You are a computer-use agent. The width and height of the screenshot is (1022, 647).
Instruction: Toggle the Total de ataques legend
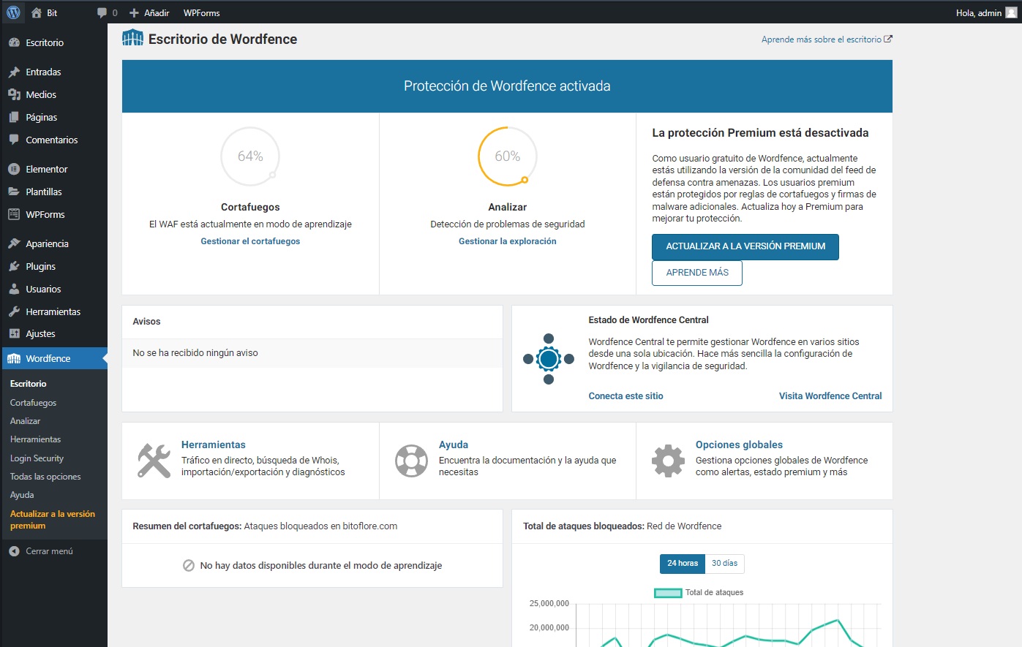(699, 592)
